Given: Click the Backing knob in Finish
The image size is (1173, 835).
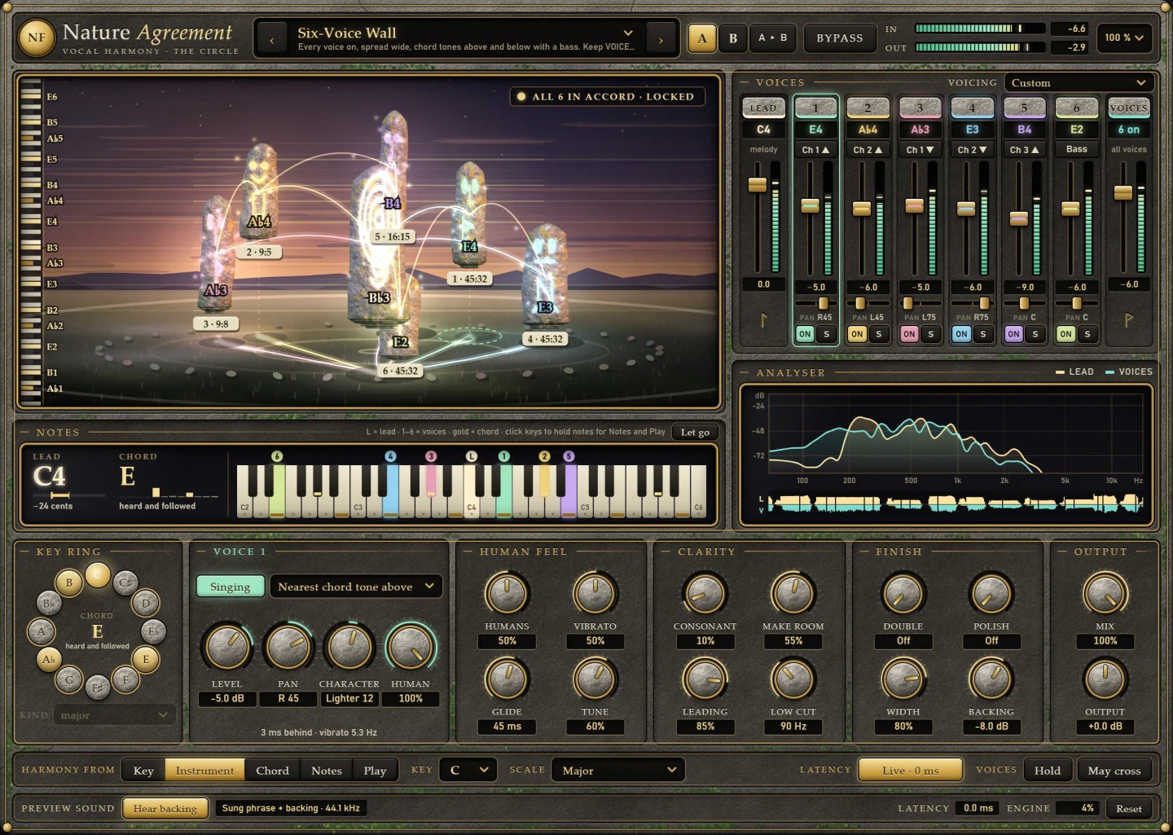Looking at the screenshot, I should pos(991,679).
